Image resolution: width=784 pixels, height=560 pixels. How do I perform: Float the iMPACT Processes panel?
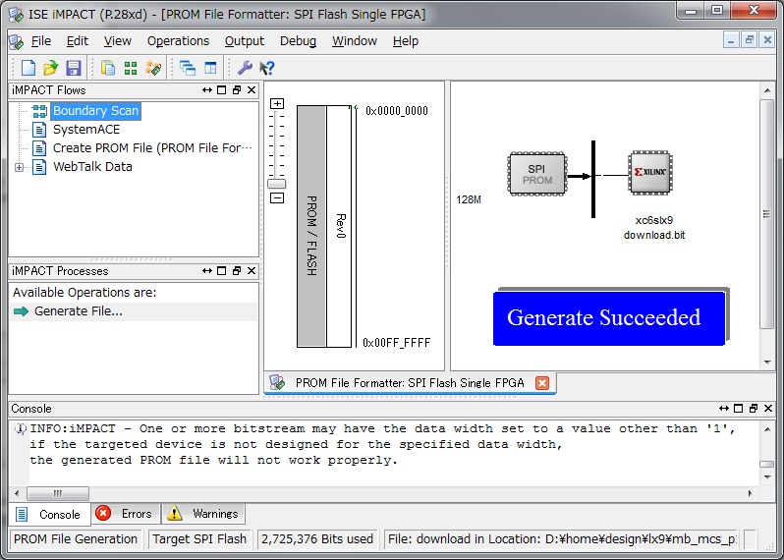pos(237,270)
